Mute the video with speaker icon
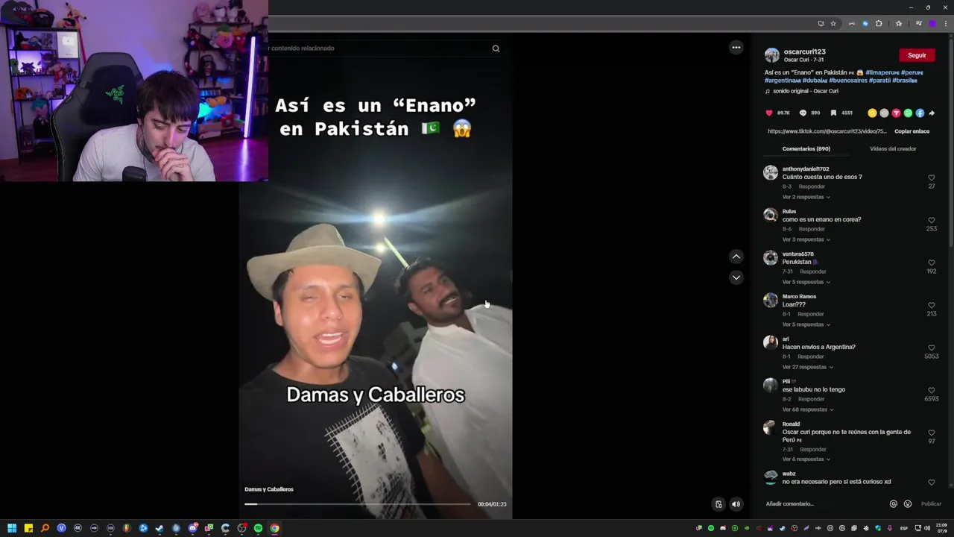This screenshot has height=537, width=954. click(736, 504)
